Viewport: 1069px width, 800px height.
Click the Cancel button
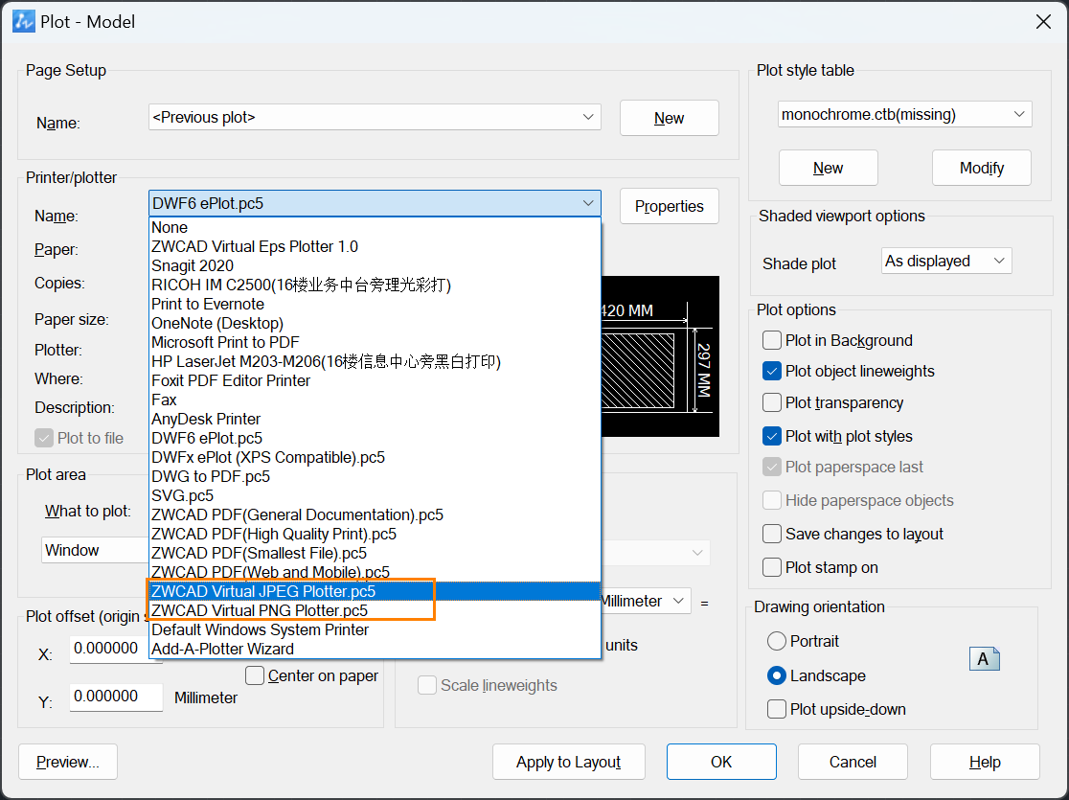[x=853, y=762]
